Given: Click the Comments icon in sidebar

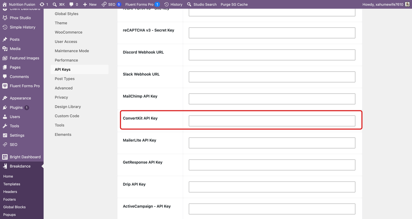Looking at the screenshot, I should coord(5,77).
